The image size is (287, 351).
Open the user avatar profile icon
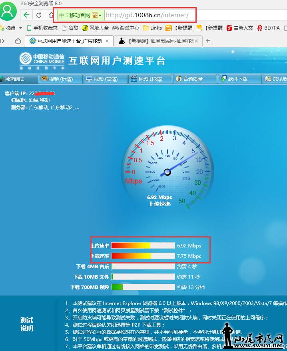[8, 10]
